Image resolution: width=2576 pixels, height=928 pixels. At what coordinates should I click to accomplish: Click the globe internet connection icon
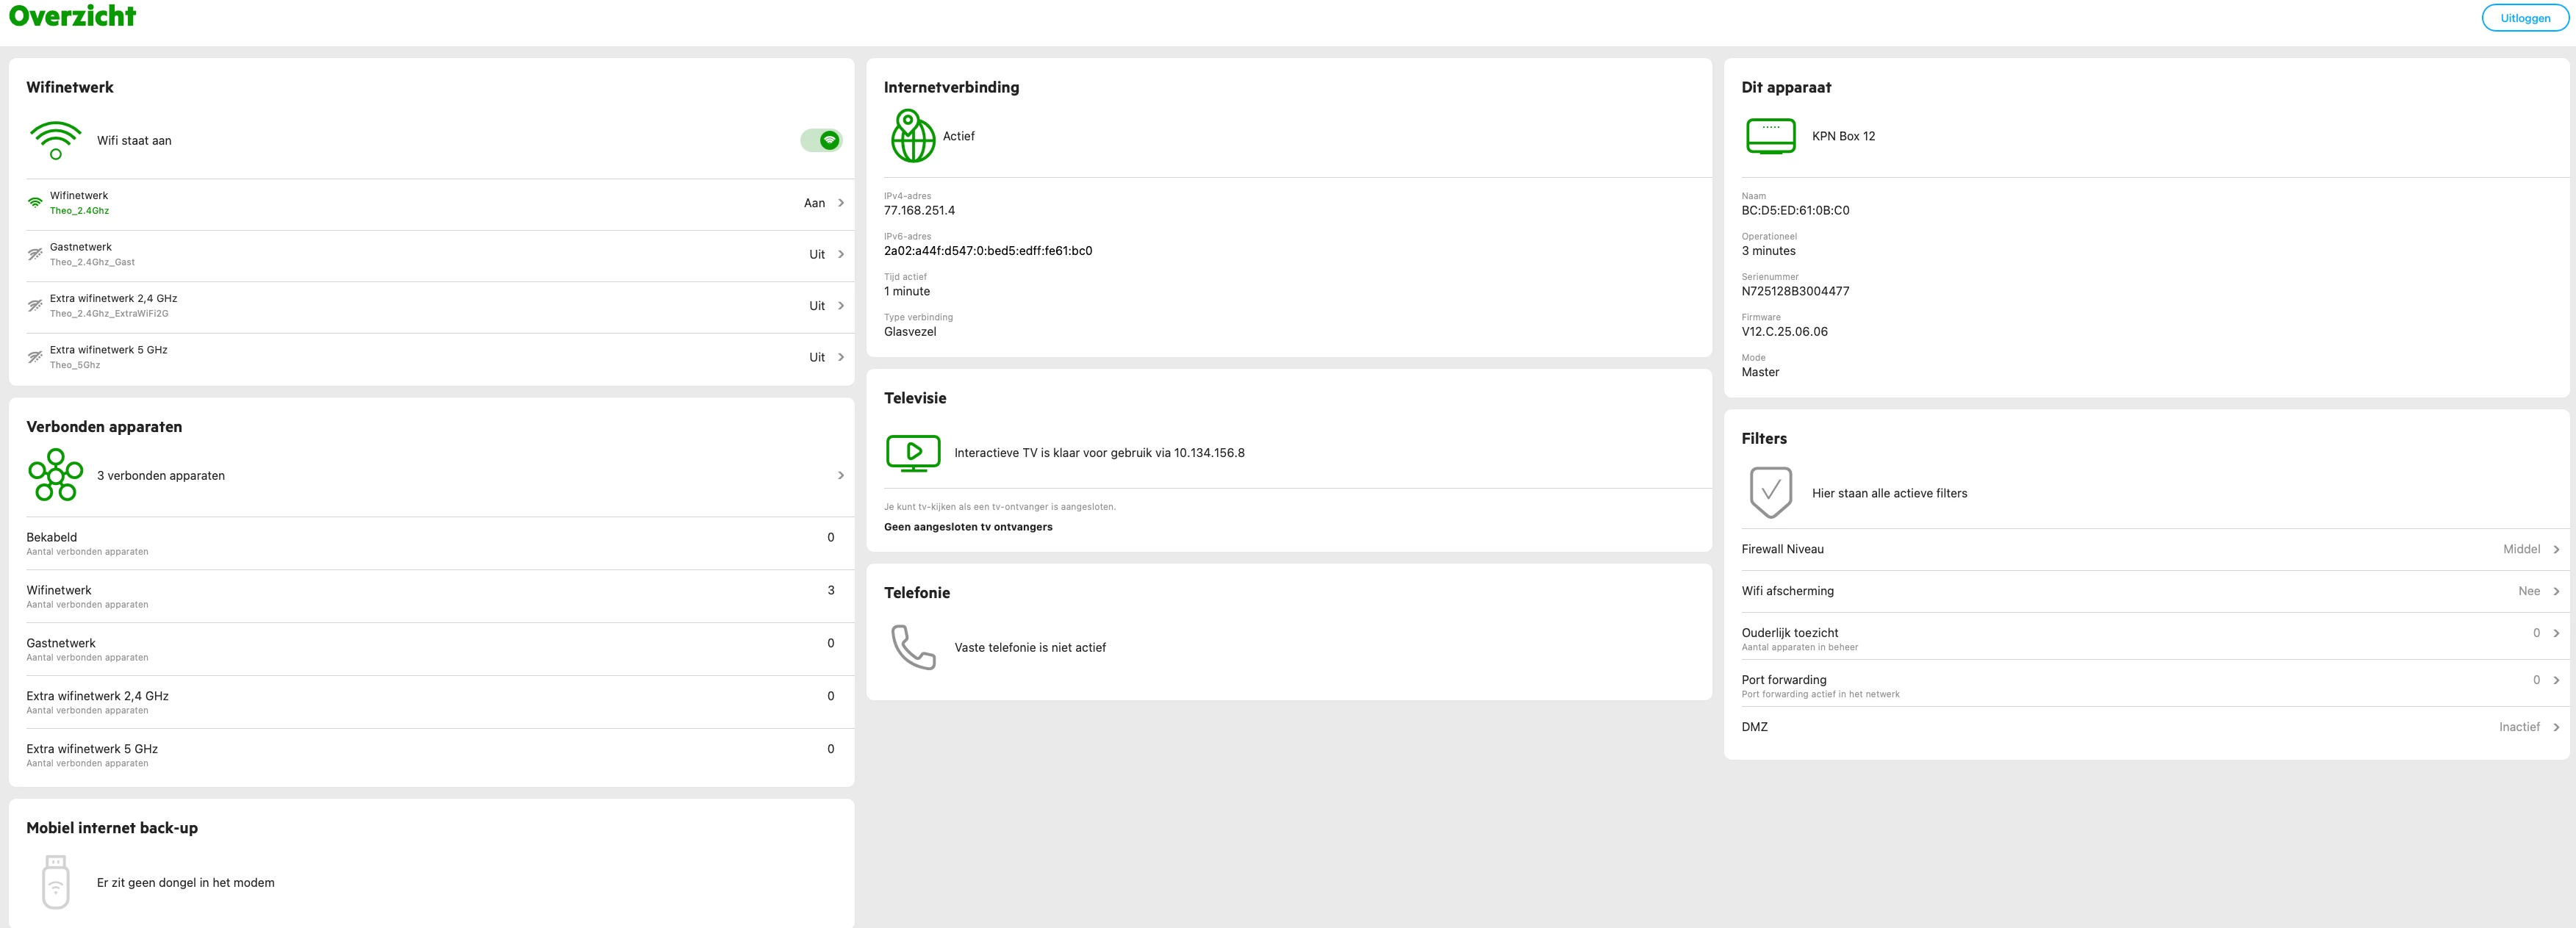(x=912, y=136)
